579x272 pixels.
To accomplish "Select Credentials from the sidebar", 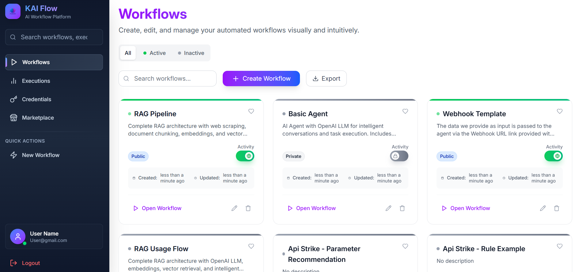I will (x=36, y=99).
